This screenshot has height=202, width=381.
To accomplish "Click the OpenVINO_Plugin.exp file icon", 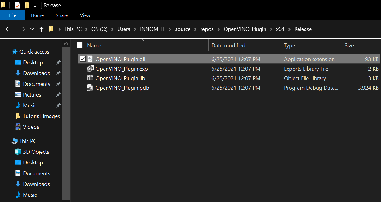I will coord(90,69).
